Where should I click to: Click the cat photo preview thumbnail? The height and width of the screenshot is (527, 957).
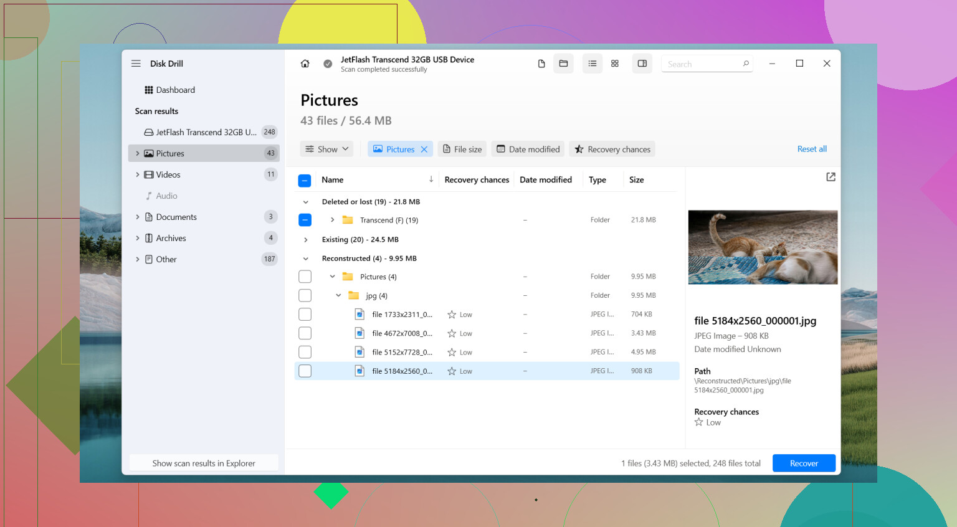(763, 247)
